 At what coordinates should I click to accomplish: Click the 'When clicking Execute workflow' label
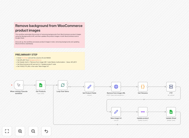(19, 92)
